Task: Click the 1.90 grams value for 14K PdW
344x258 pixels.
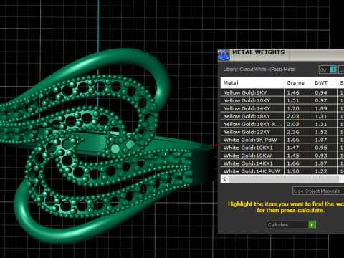Action: 293,171
